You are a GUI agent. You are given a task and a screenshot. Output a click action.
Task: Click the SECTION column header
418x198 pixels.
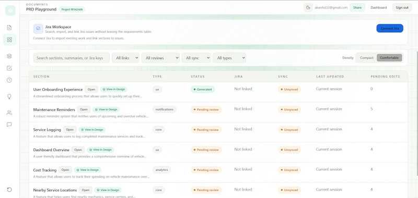pos(41,77)
